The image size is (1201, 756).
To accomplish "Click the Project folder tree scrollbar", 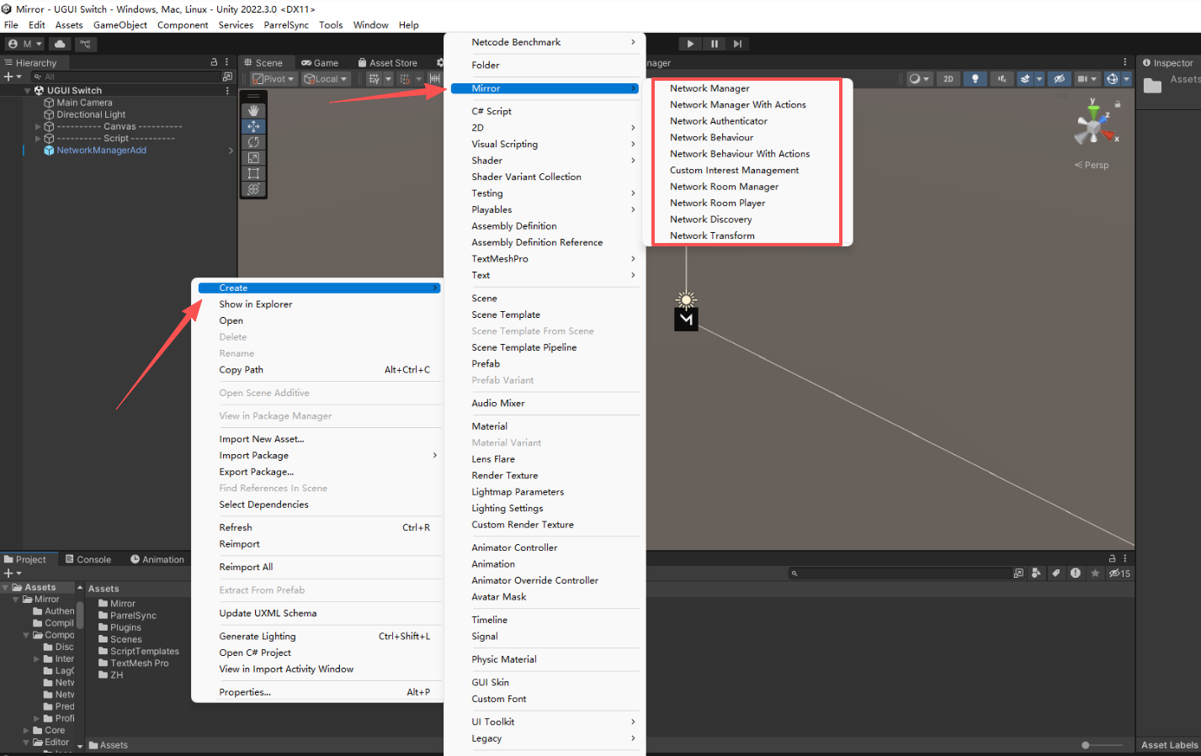I will (x=80, y=616).
